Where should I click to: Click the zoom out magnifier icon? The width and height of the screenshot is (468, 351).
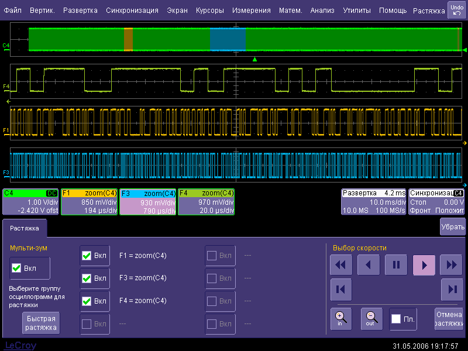371,318
